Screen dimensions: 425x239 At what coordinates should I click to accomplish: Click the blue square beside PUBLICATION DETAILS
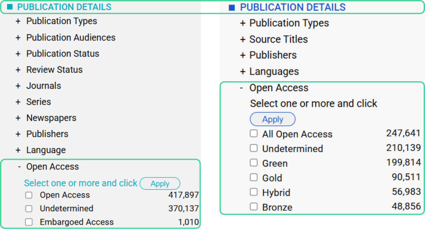(x=232, y=8)
